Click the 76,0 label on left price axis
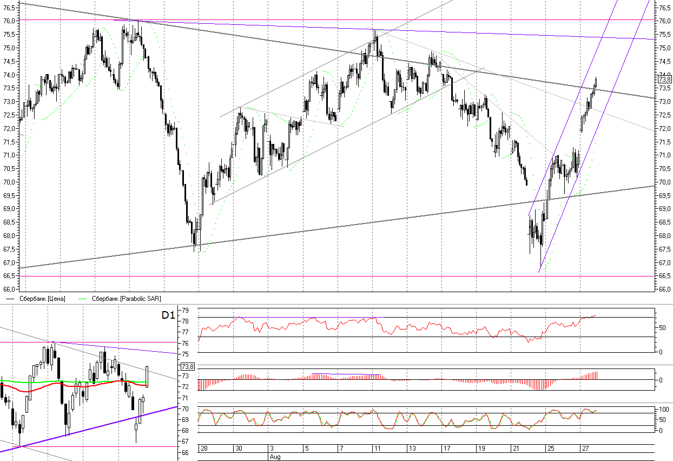Image resolution: width=673 pixels, height=461 pixels. coord(9,21)
